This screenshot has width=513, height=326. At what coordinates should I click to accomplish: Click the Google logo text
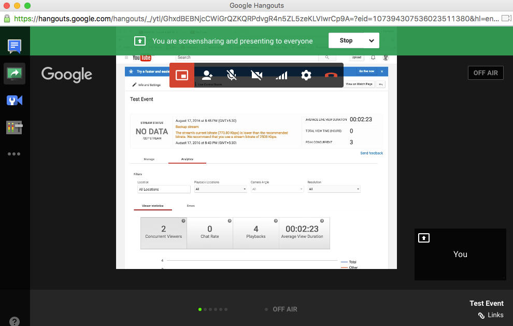click(x=67, y=75)
